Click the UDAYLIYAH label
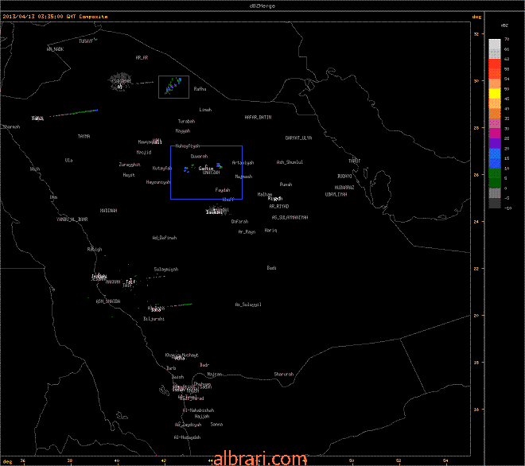The width and height of the screenshot is (525, 466). click(x=336, y=195)
